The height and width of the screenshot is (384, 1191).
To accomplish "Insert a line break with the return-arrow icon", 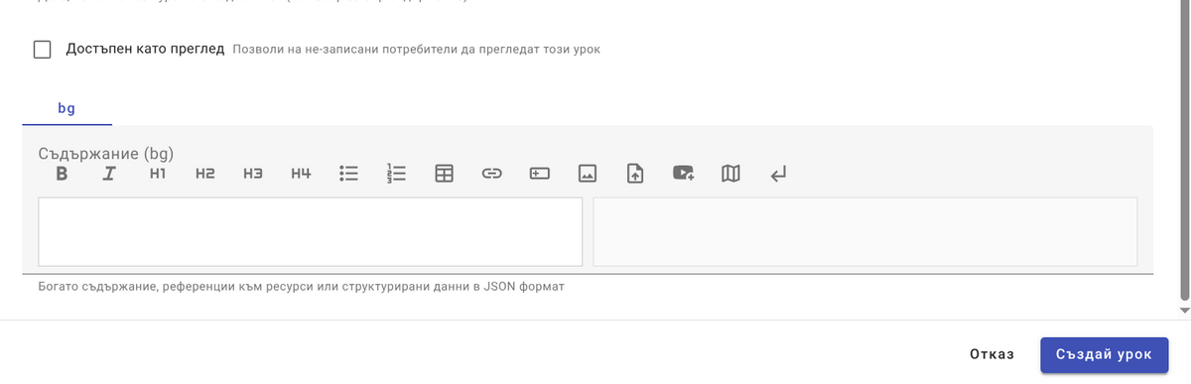I will pos(779,174).
